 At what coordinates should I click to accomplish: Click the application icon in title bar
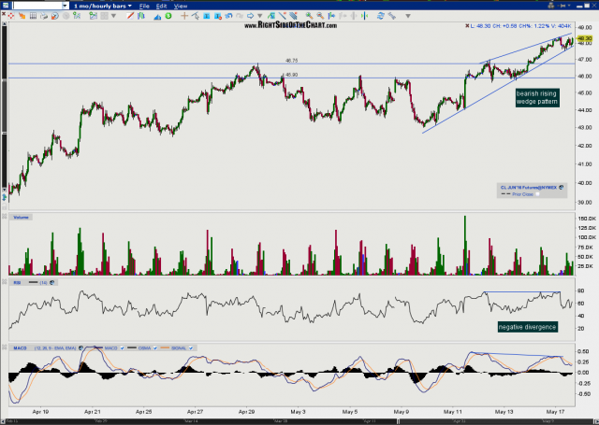[6, 6]
